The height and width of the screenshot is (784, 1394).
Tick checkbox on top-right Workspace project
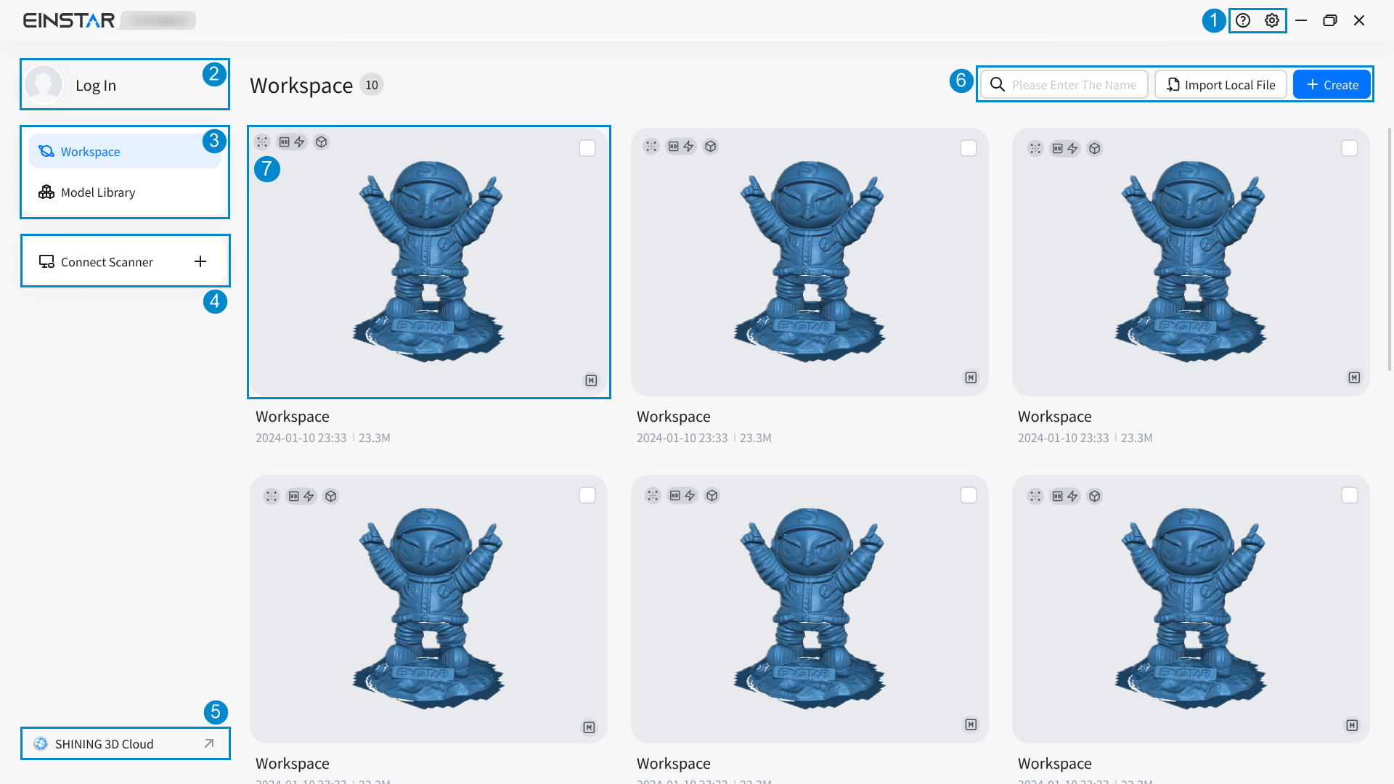(x=1350, y=148)
